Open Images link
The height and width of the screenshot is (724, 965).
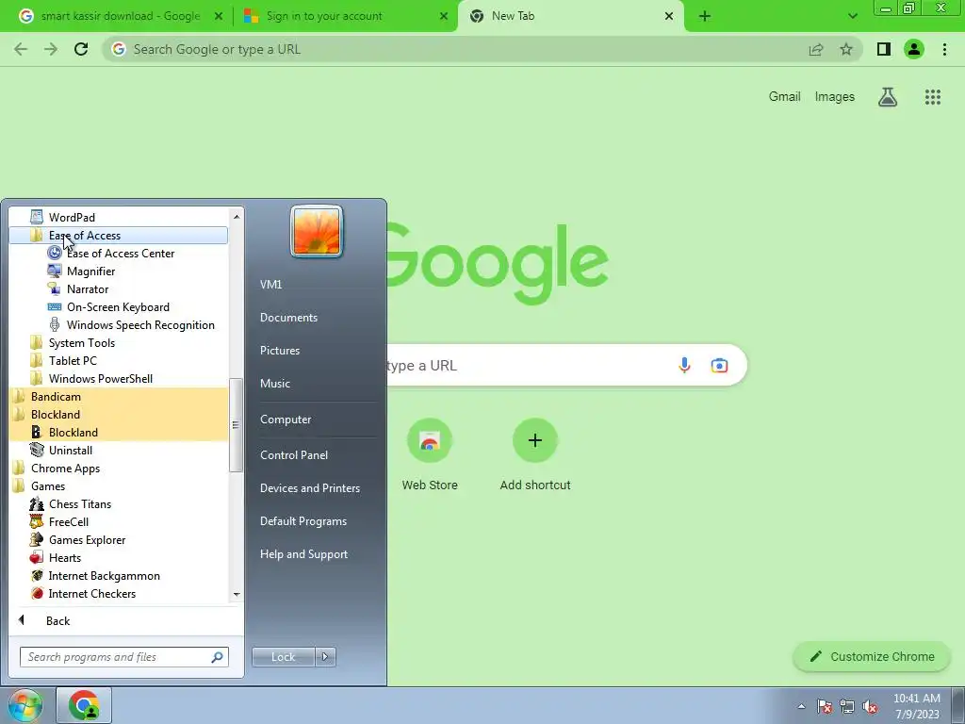point(835,97)
